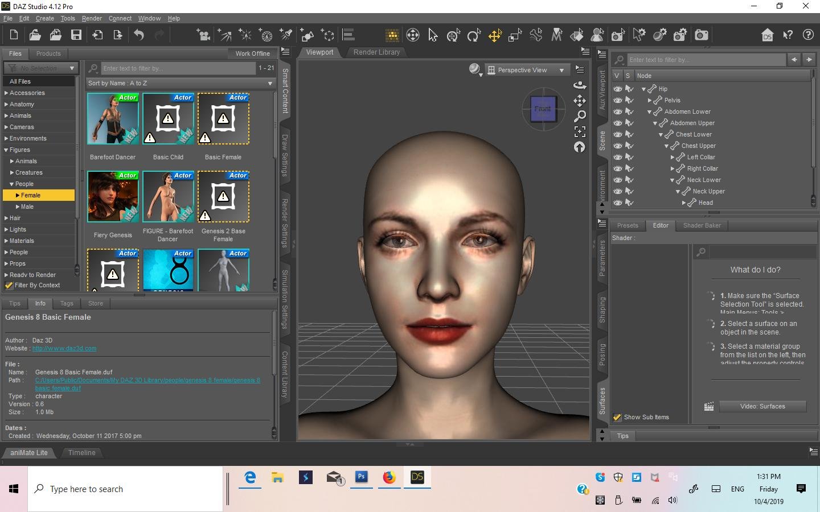The width and height of the screenshot is (820, 512).
Task: Switch to the Render Library tab
Action: tap(376, 52)
